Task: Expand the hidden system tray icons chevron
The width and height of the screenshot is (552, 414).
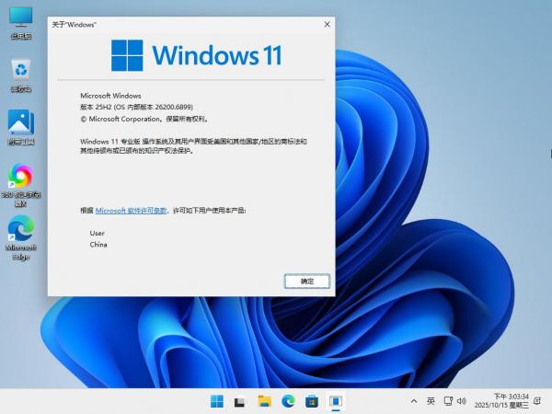Action: point(413,401)
